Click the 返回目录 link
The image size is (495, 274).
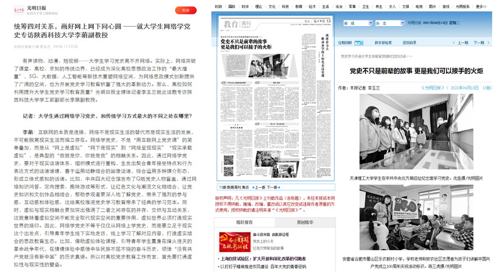[x=409, y=42]
